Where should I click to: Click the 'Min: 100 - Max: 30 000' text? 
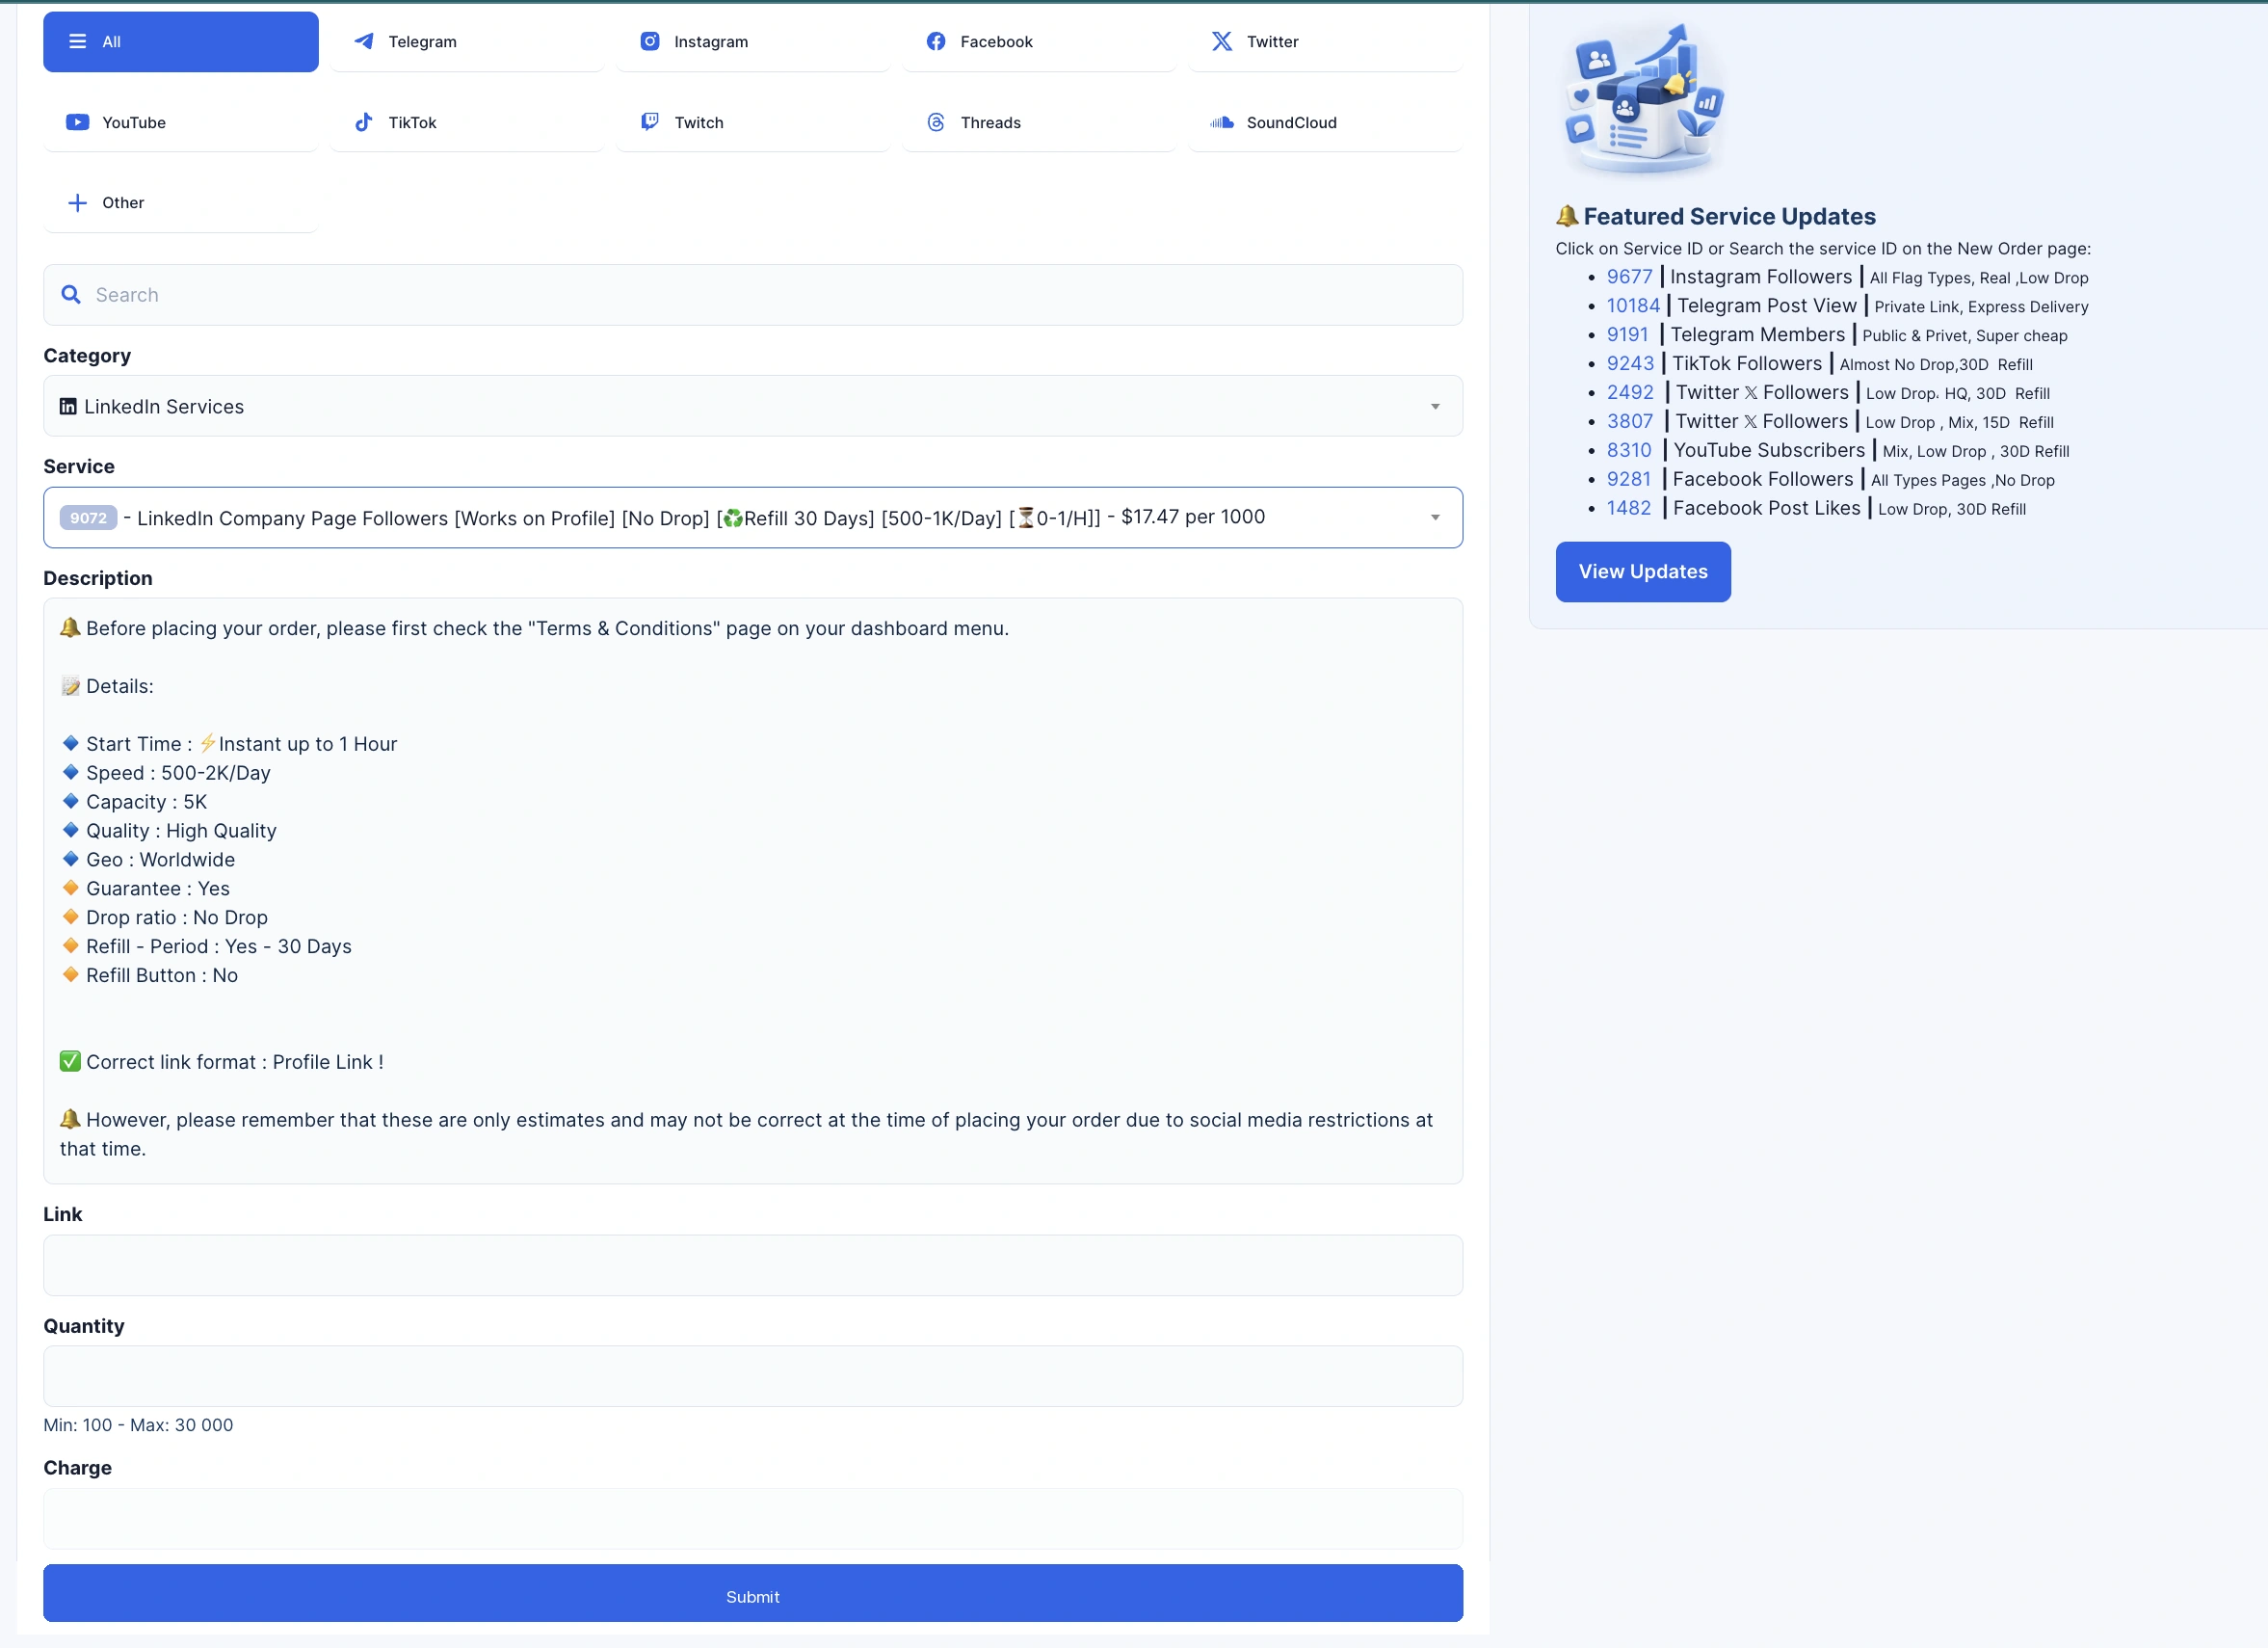coord(138,1426)
